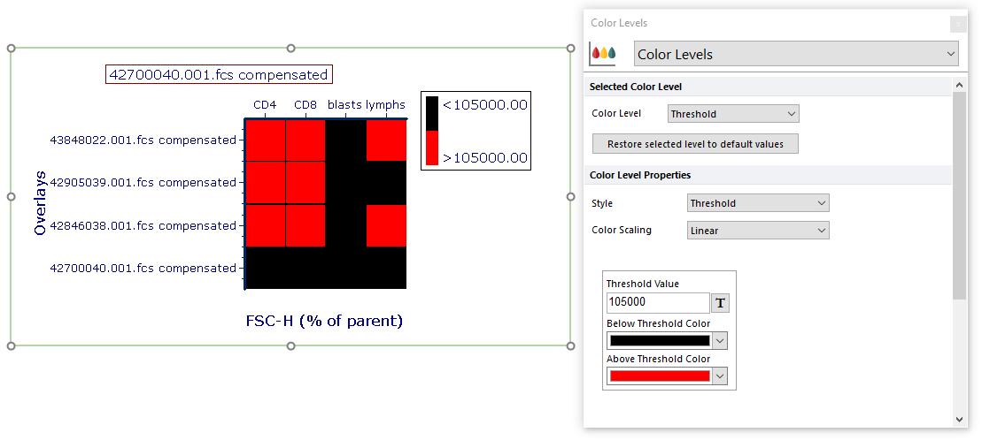Click row label 42905039.001.fcs compensated
This screenshot has width=982, height=440.
(x=143, y=183)
